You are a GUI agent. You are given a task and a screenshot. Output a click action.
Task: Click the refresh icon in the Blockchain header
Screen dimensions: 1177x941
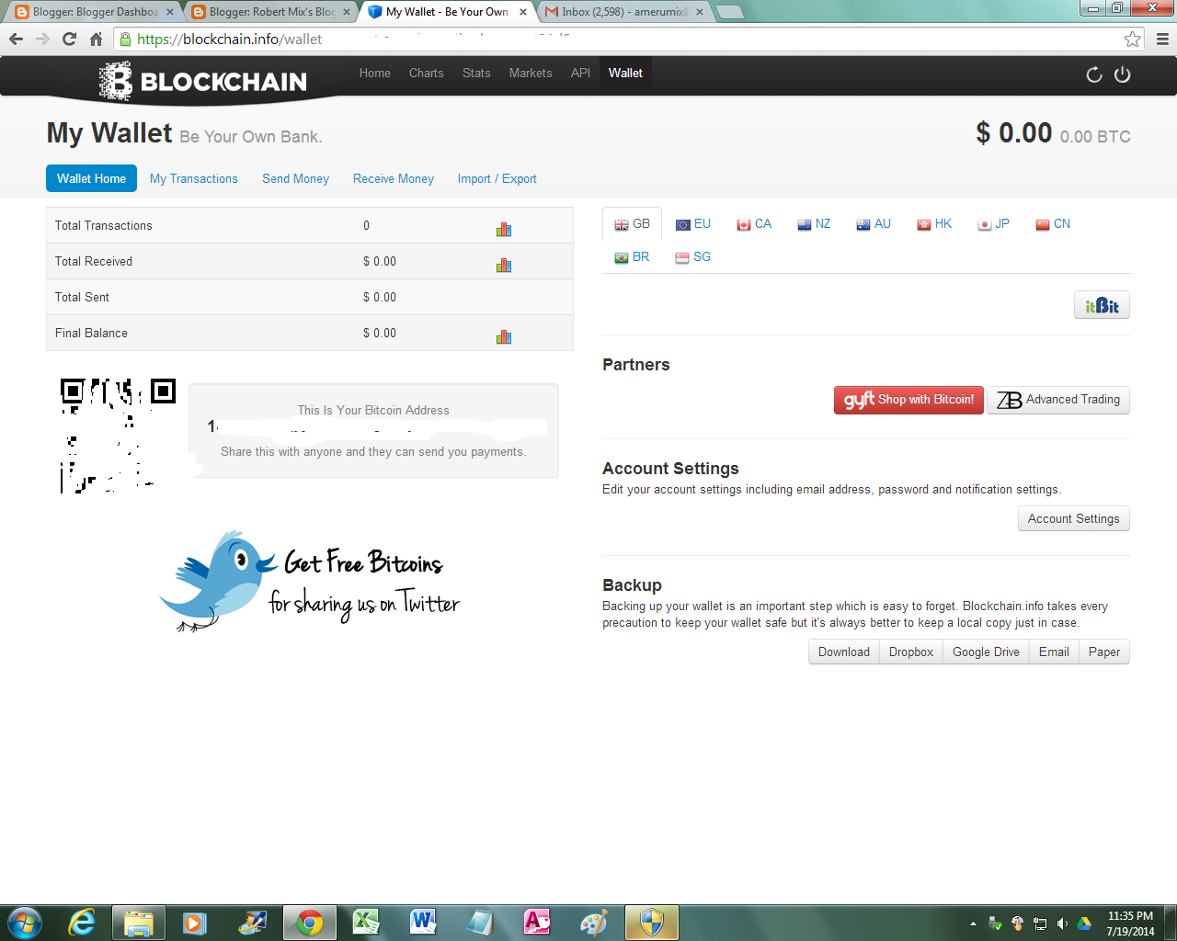pyautogui.click(x=1094, y=74)
